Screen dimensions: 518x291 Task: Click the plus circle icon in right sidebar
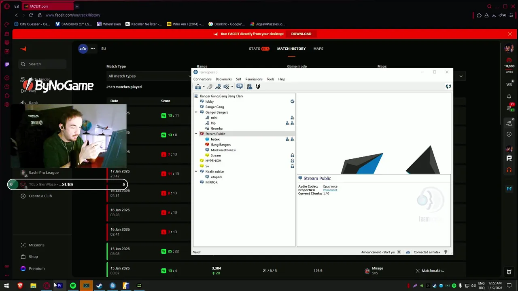click(509, 134)
